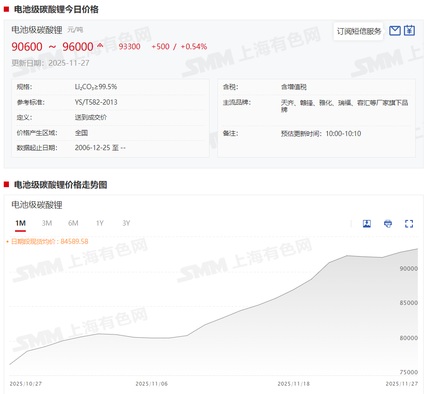Screen dimensions: 426x394
Task: Switch chart range to 1M
Action: click(x=20, y=223)
